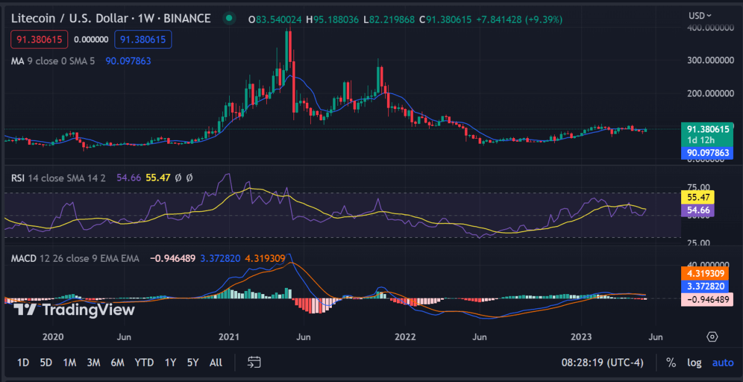743x382 pixels.
Task: Select the RSI 14 close indicator legend
Action: [58, 178]
